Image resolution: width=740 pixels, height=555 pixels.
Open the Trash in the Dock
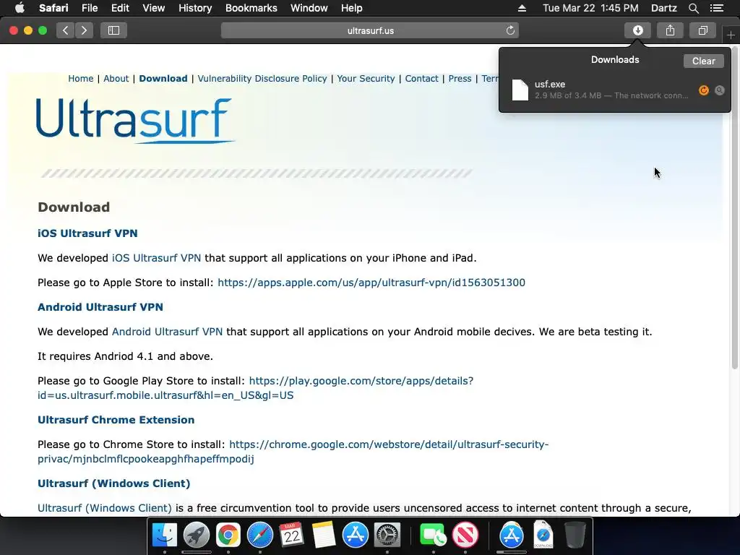(x=575, y=534)
